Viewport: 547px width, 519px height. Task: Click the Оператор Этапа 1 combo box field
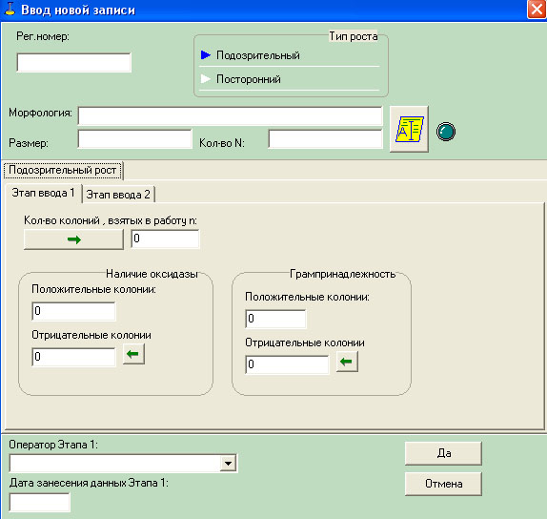tap(123, 464)
